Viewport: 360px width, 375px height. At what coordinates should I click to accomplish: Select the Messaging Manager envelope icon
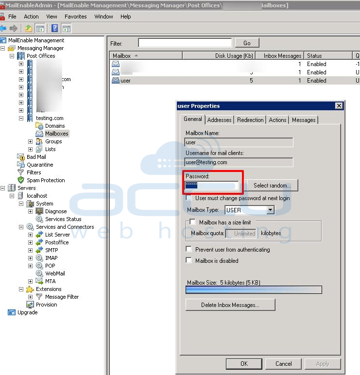tap(12, 48)
